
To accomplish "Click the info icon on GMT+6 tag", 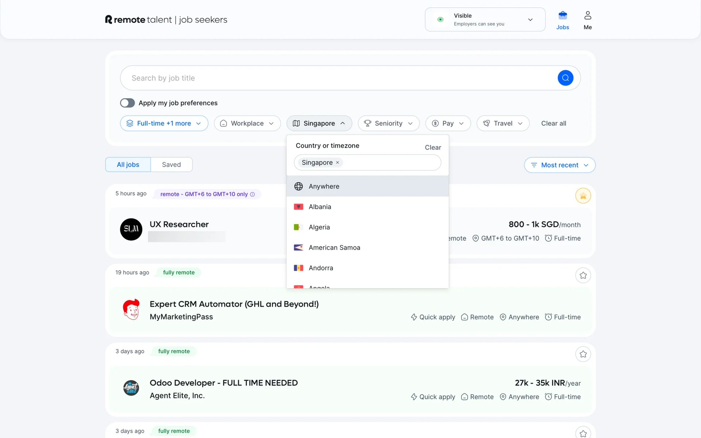I will (252, 194).
